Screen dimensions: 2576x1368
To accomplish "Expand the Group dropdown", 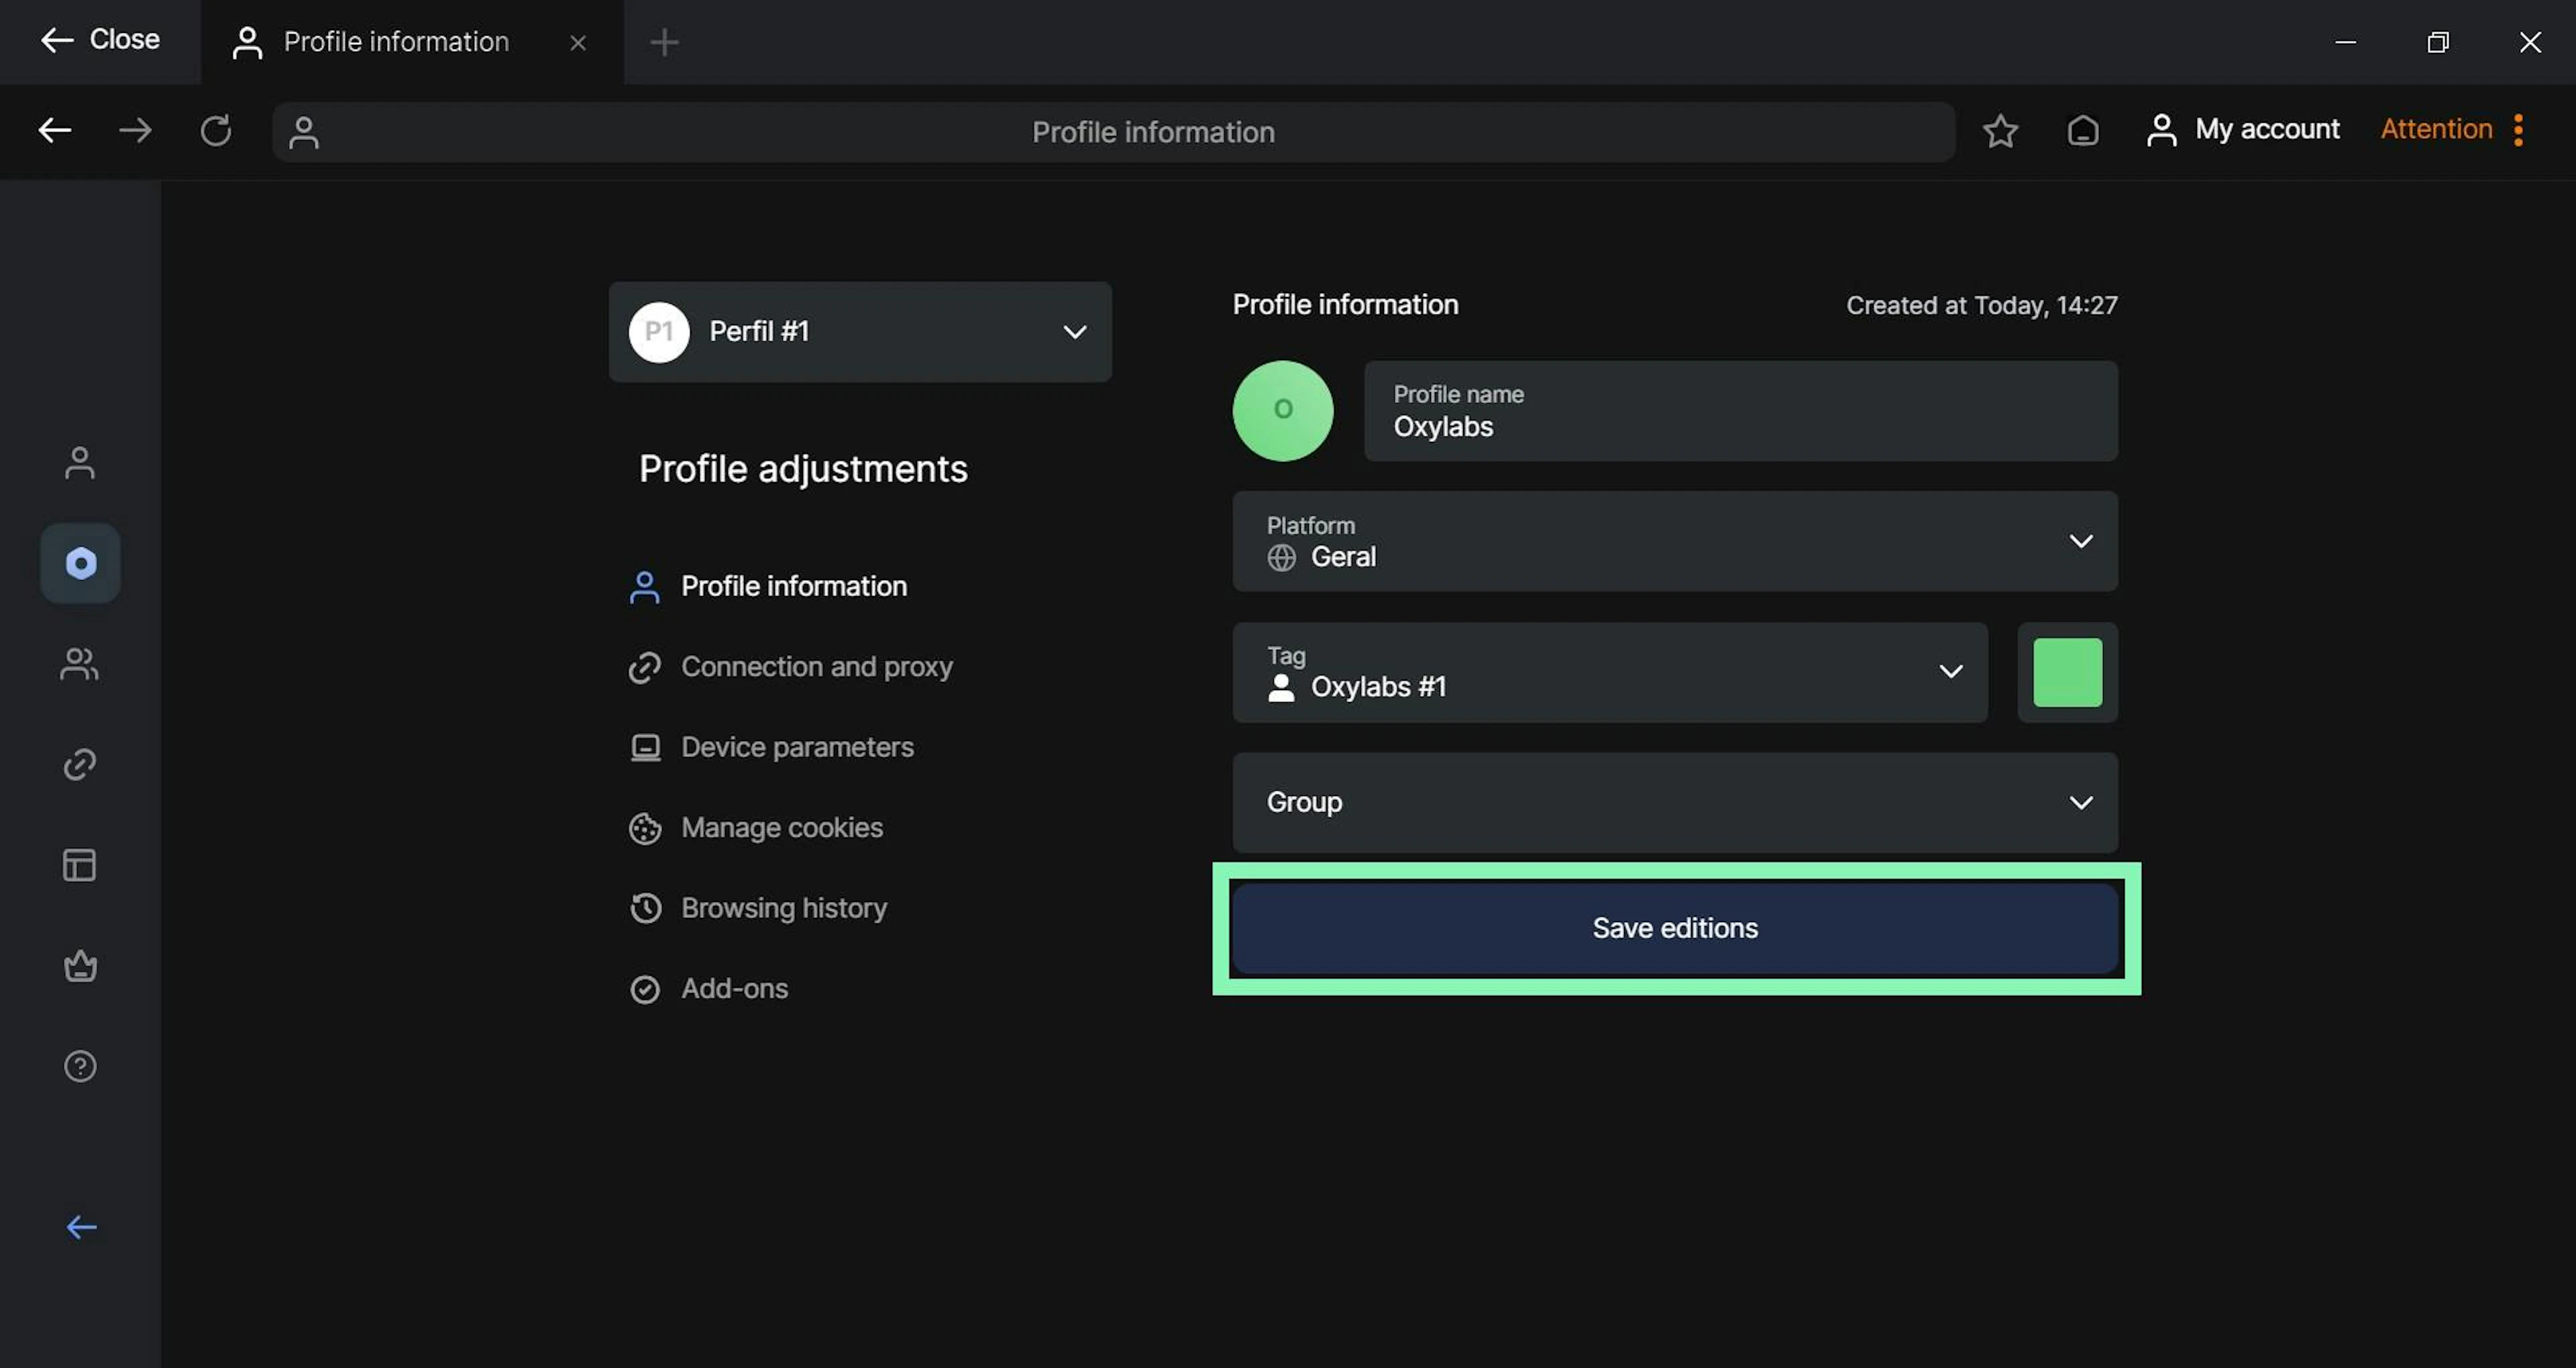I will [x=1675, y=802].
